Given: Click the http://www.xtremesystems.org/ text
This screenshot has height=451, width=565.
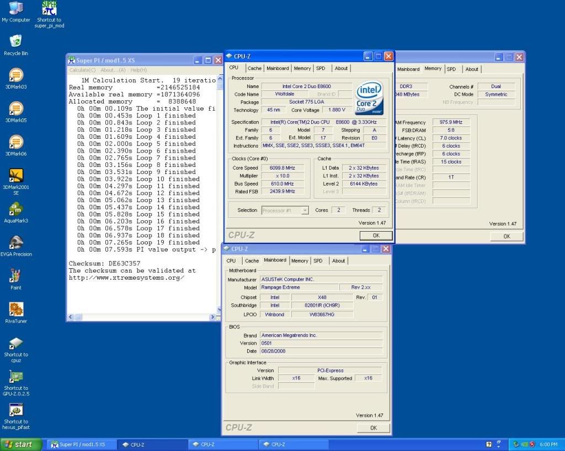Looking at the screenshot, I should (x=126, y=278).
